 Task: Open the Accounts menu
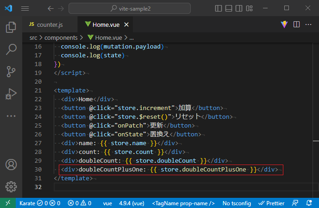11,165
